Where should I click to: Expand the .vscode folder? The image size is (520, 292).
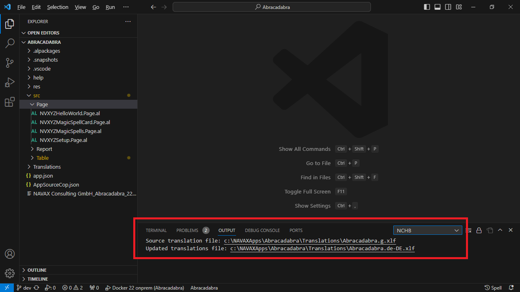click(78, 69)
